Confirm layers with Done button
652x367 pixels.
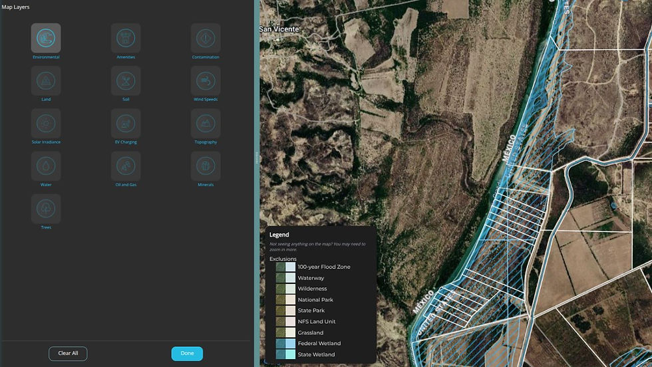click(187, 353)
